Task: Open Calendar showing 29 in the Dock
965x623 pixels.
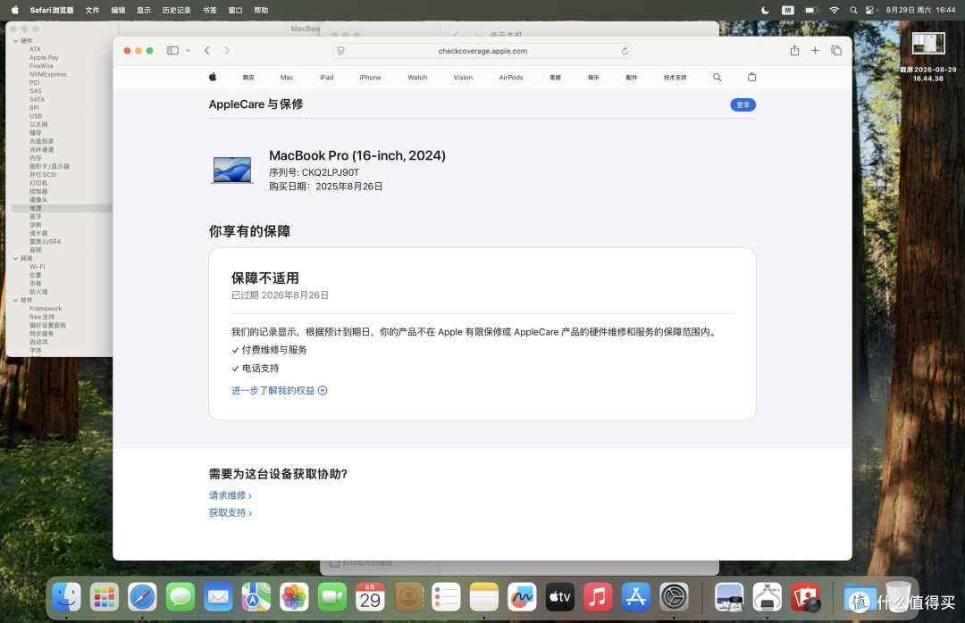Action: pyautogui.click(x=370, y=597)
